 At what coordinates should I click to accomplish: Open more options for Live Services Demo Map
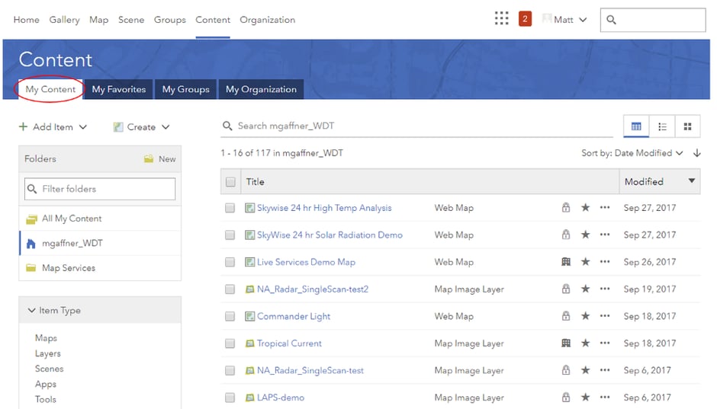click(x=605, y=262)
